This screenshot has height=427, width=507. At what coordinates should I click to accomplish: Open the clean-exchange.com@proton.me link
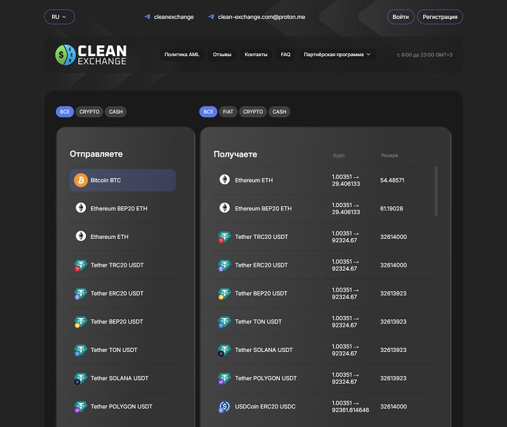[x=261, y=17]
